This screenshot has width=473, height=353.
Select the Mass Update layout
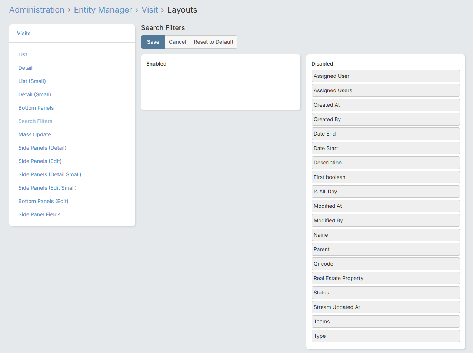click(34, 134)
